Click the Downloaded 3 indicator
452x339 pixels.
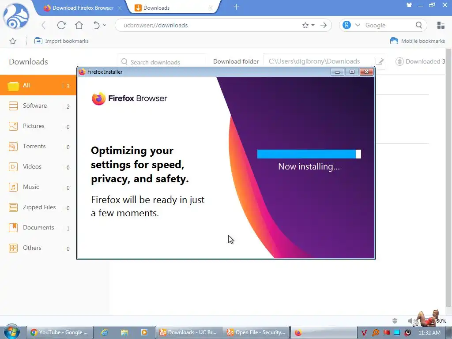[420, 61]
